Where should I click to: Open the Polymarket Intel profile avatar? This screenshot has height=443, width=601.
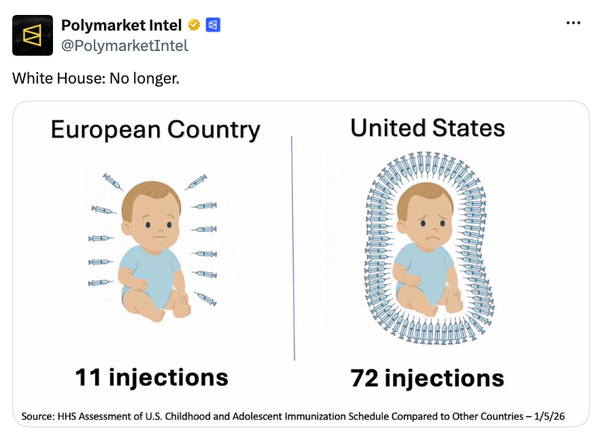click(x=33, y=35)
